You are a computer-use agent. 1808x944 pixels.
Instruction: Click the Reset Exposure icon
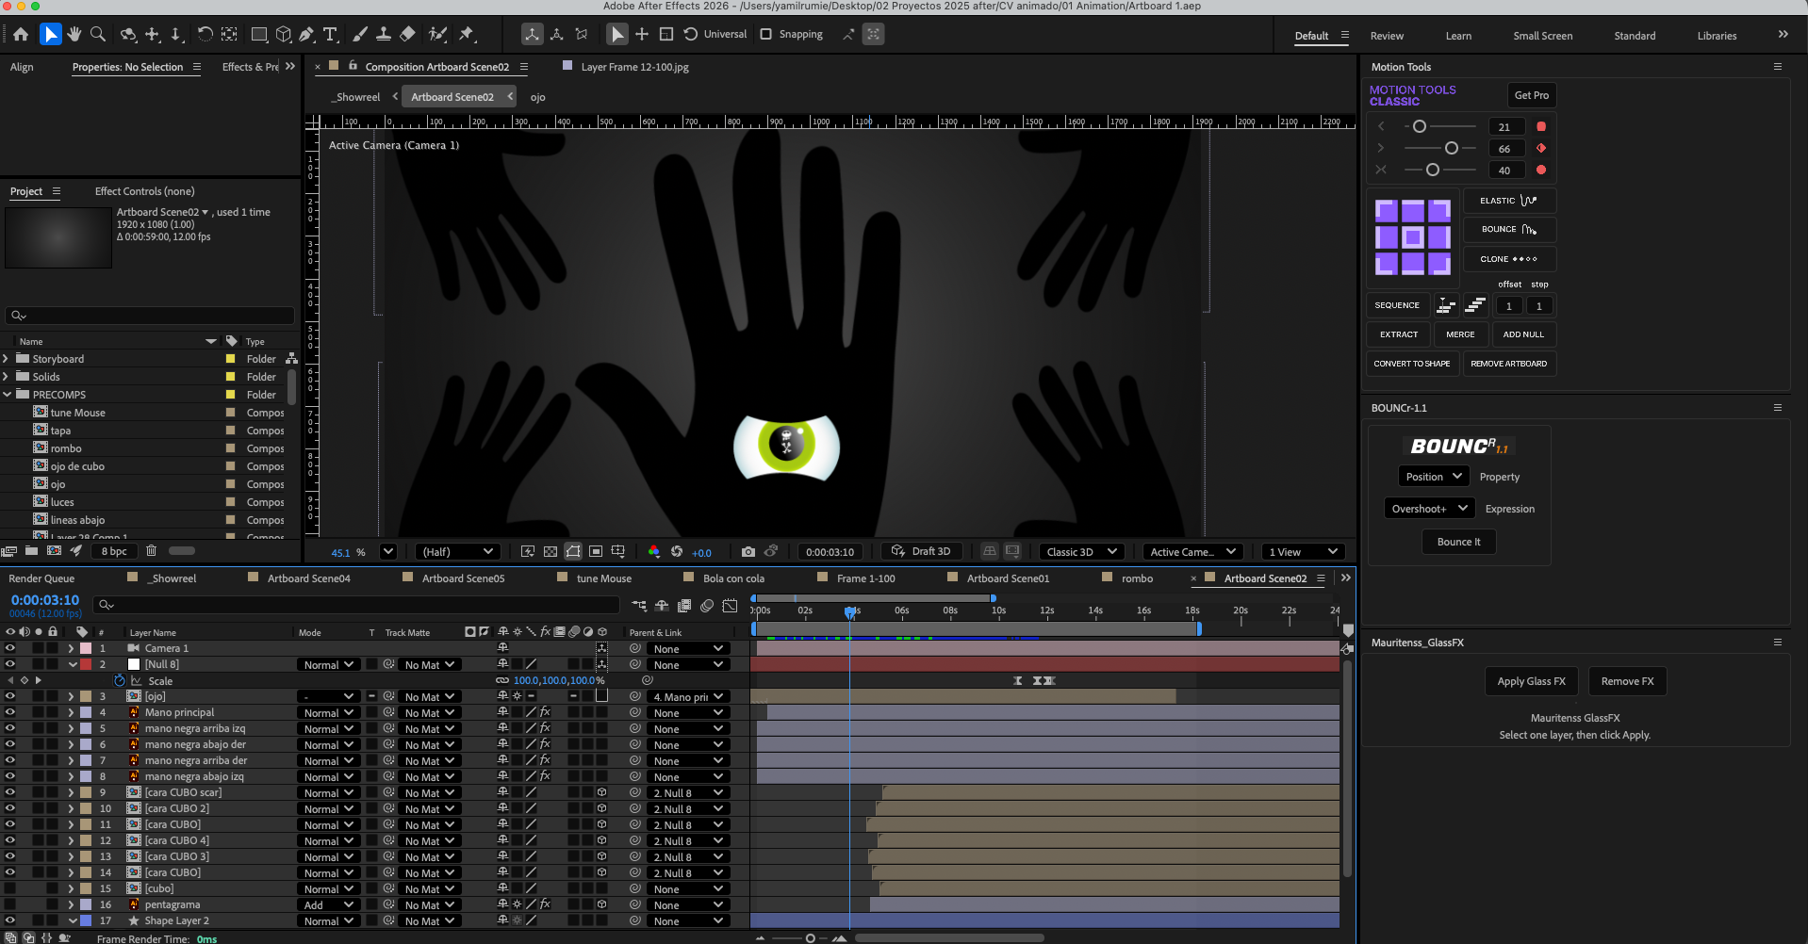click(x=676, y=552)
